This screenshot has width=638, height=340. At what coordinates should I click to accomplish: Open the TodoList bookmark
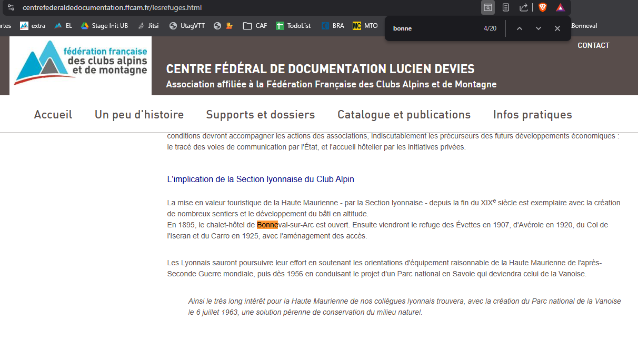tap(293, 26)
